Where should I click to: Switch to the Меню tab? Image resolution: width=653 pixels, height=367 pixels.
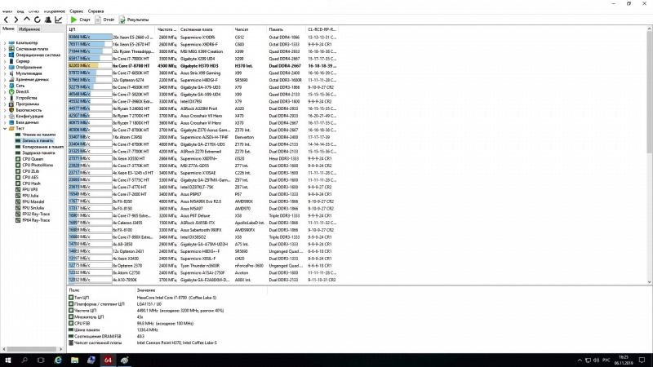(8, 29)
